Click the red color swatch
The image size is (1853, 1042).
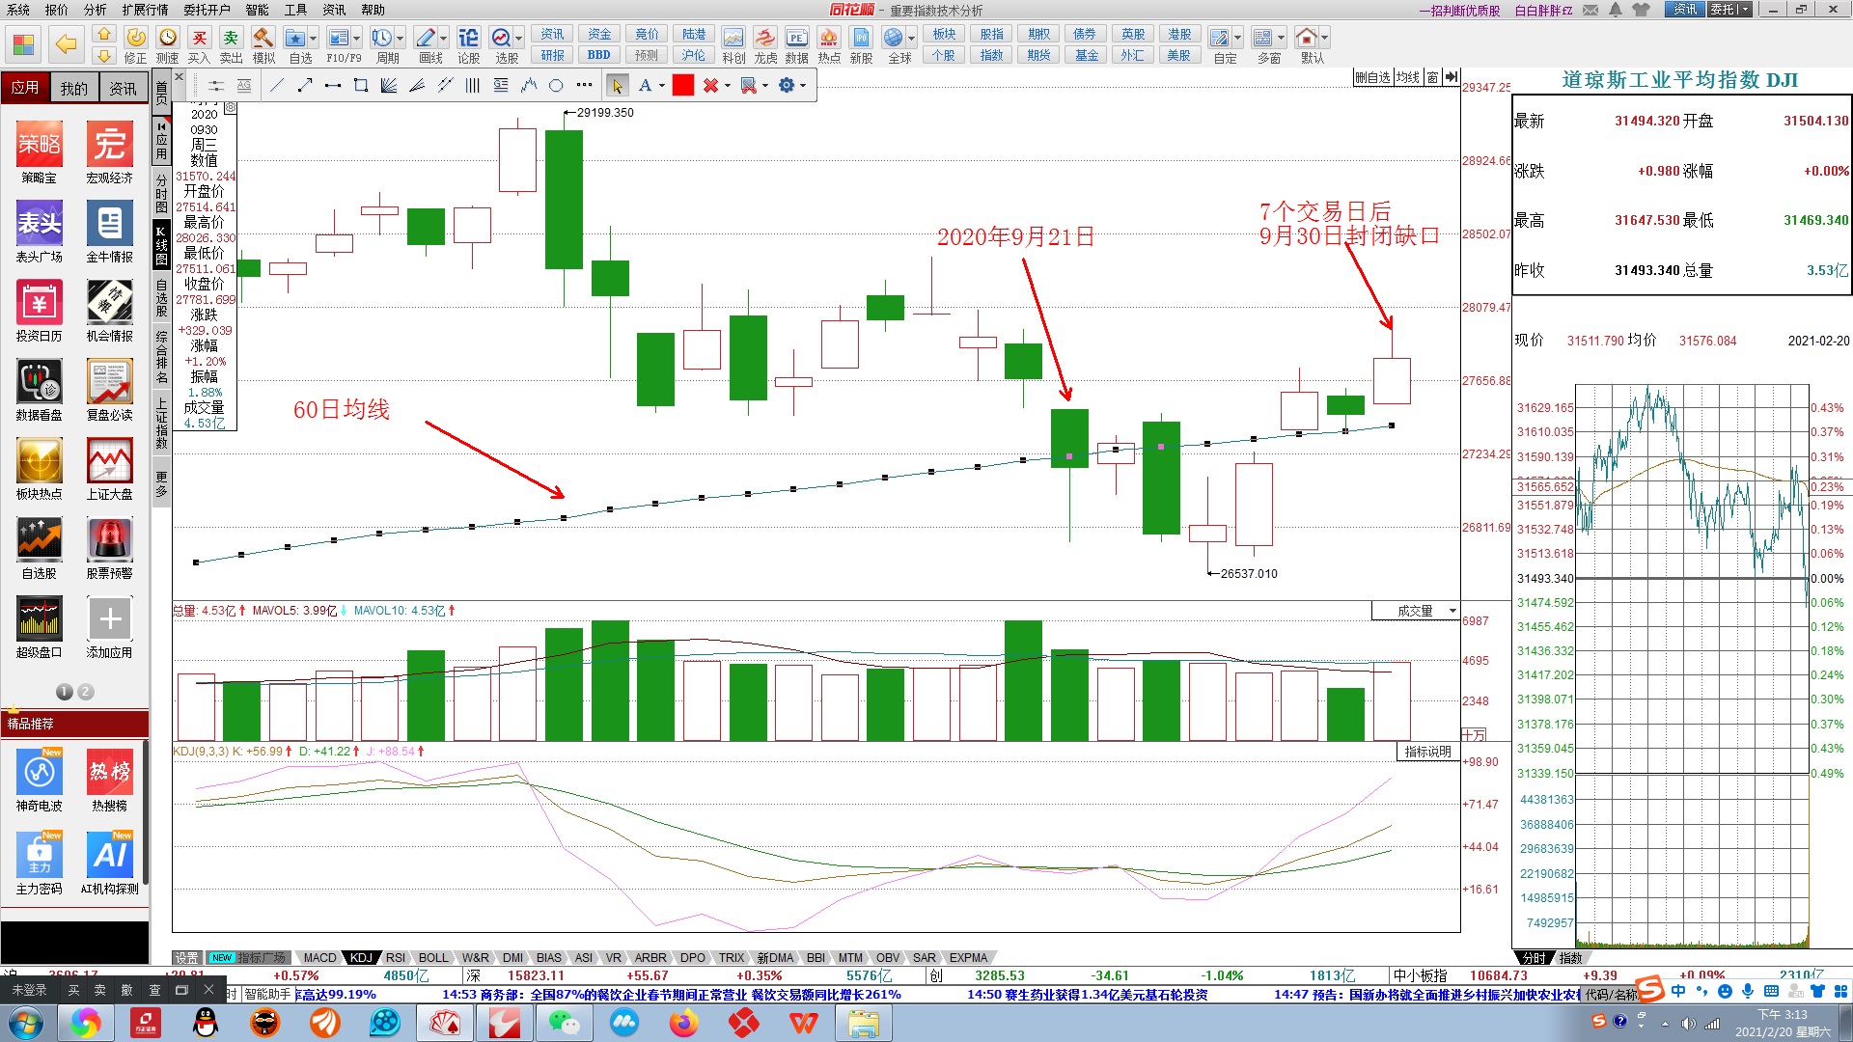point(683,86)
